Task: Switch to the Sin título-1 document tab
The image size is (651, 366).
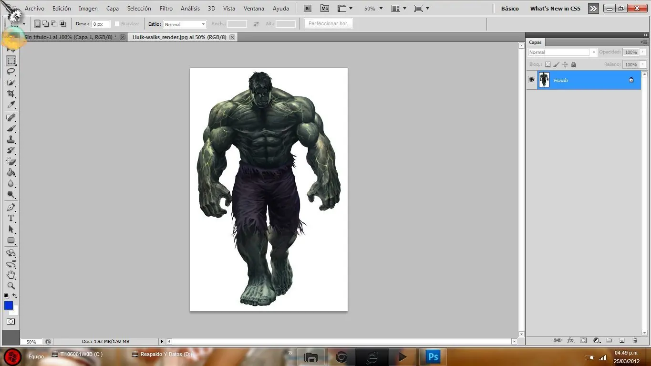Action: tap(71, 37)
